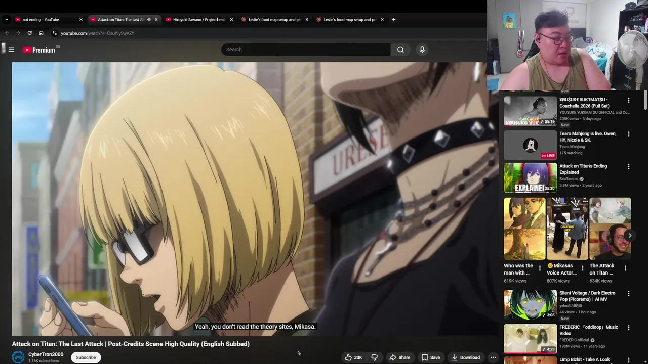Open 'Who was the man with ...' short
Viewport: 648px width, 364px height.
[524, 229]
